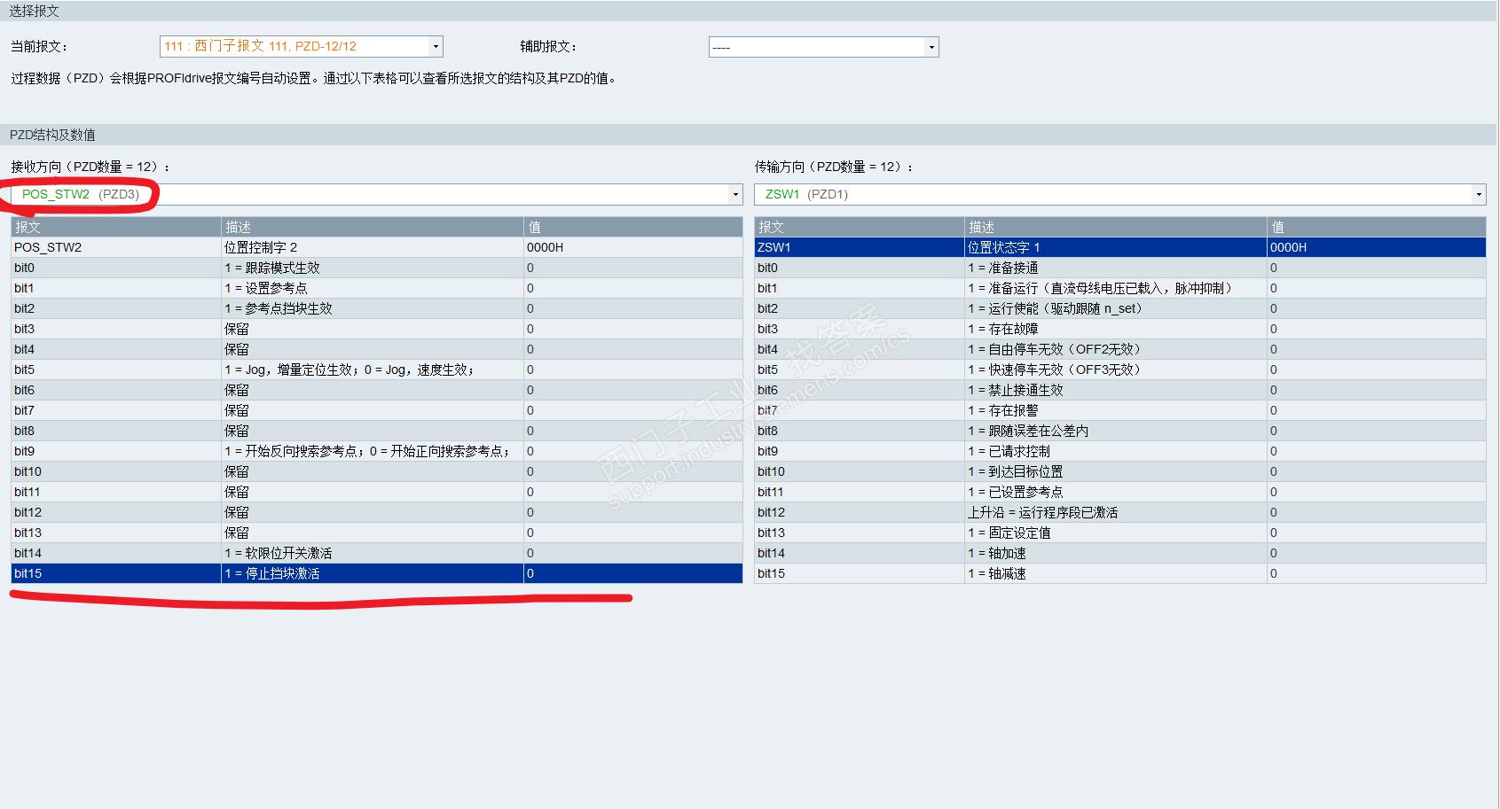Select the '运行使能（驱动跟随 n_set）' row

1120,308
